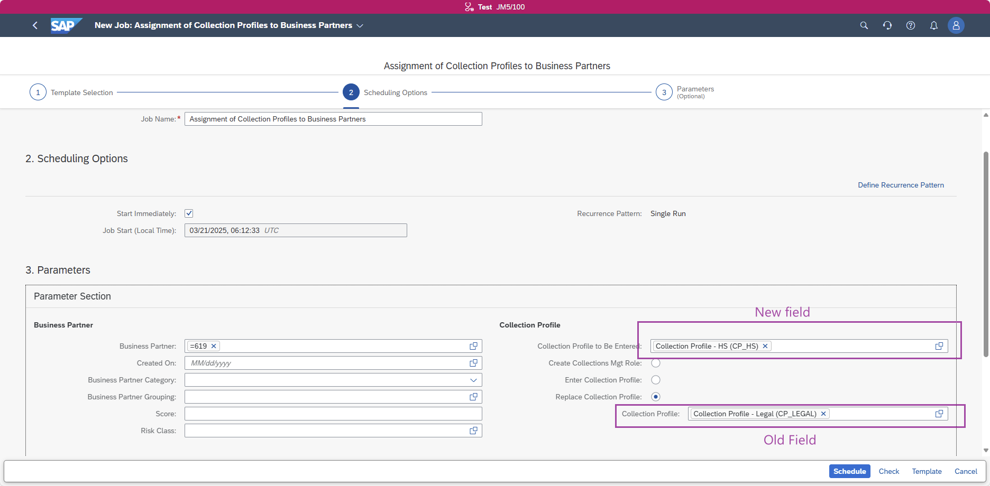The image size is (990, 486).
Task: Remove the Collection Profile - Legal token
Action: [x=823, y=414]
